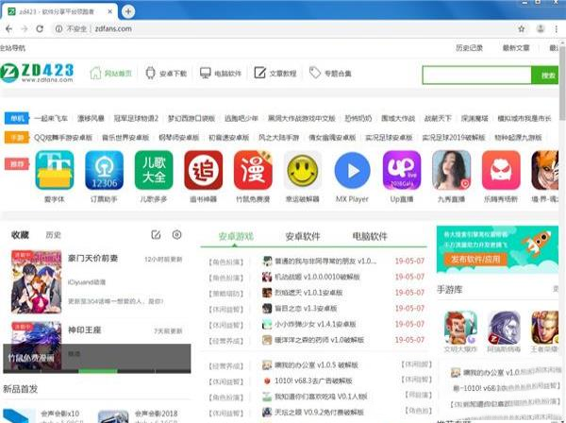This screenshot has width=566, height=423.
Task: Open the red 漫 comic app icon
Action: point(253,170)
